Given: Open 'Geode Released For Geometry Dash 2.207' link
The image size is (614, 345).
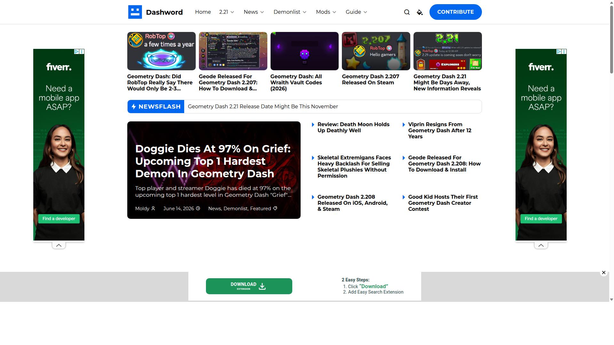Looking at the screenshot, I should point(228,82).
